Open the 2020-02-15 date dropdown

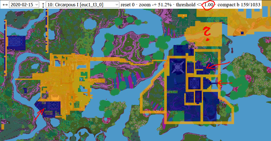click(24, 5)
